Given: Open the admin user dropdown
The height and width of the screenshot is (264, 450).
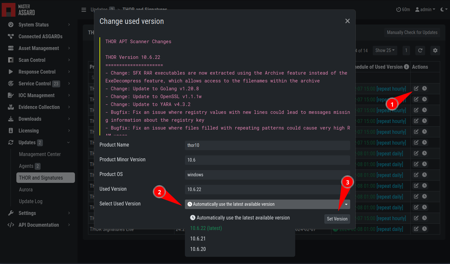Looking at the screenshot, I should coord(425,9).
